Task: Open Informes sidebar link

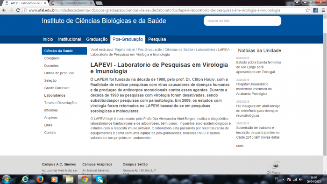Action: pos(50,110)
